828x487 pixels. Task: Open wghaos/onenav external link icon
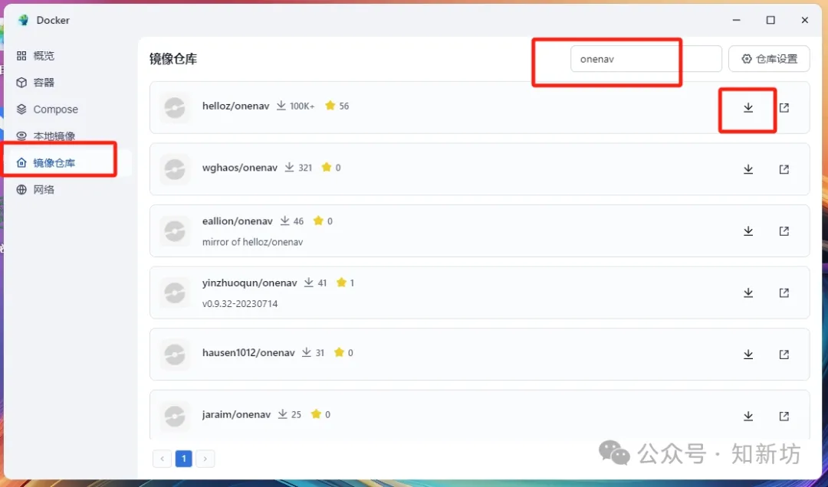(x=784, y=169)
